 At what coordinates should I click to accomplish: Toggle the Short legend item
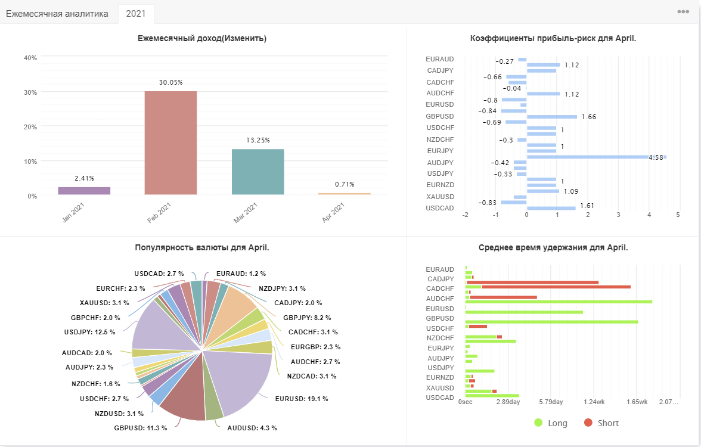click(x=601, y=423)
